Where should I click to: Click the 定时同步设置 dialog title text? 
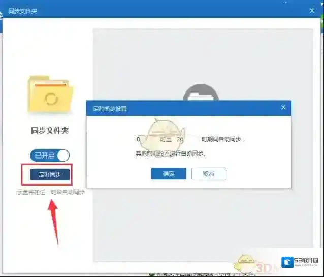(x=110, y=108)
